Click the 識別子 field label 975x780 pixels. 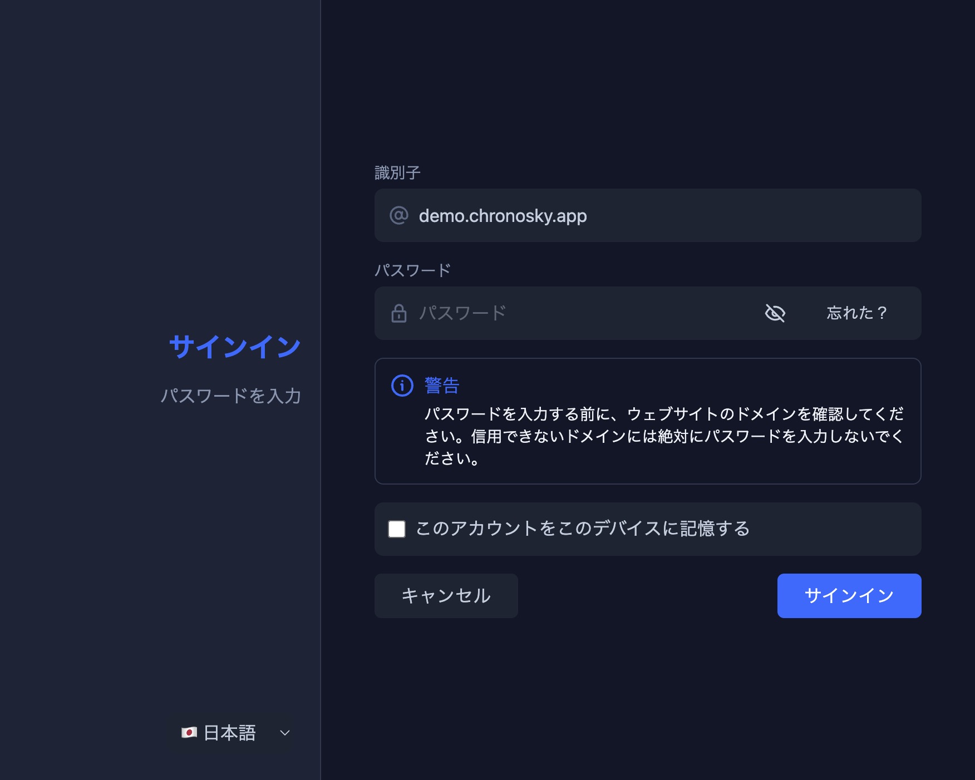click(397, 173)
